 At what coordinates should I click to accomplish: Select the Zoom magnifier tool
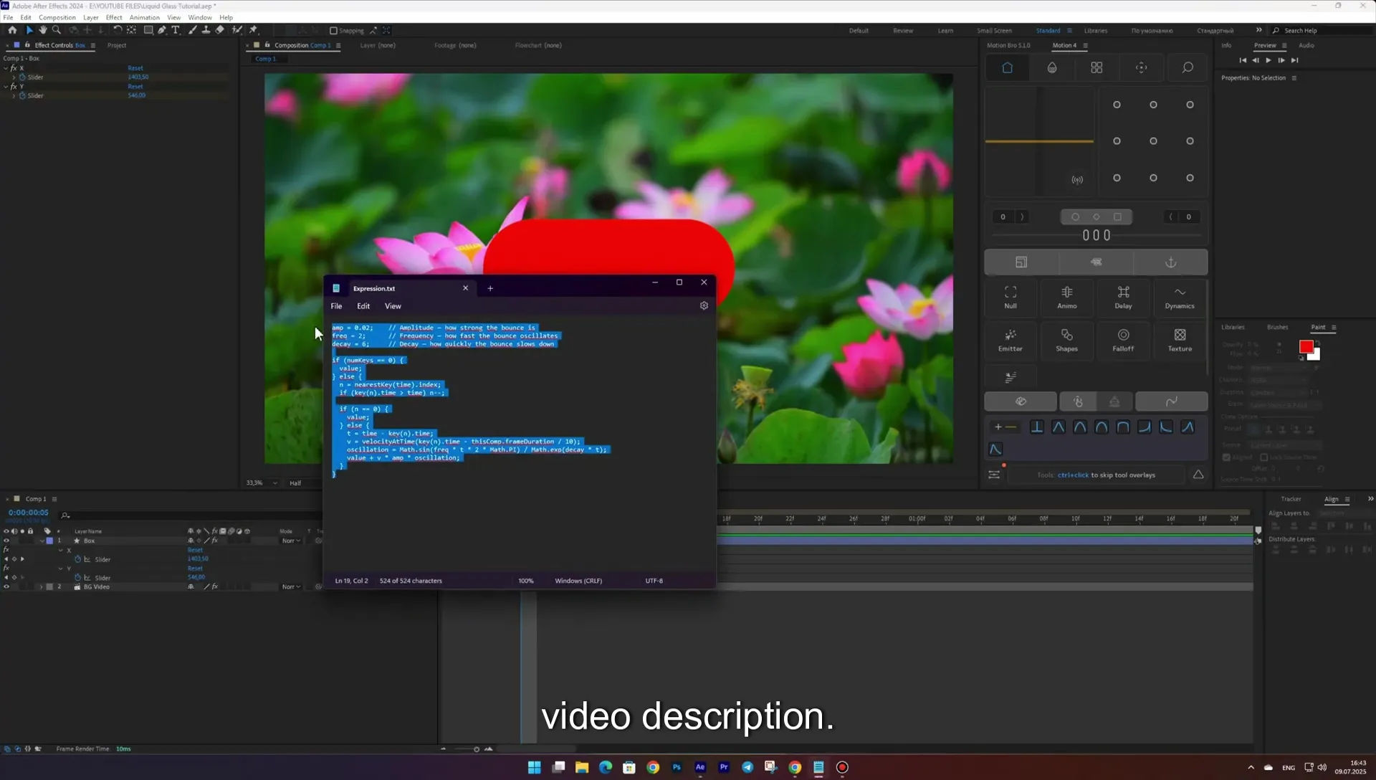[x=57, y=30]
